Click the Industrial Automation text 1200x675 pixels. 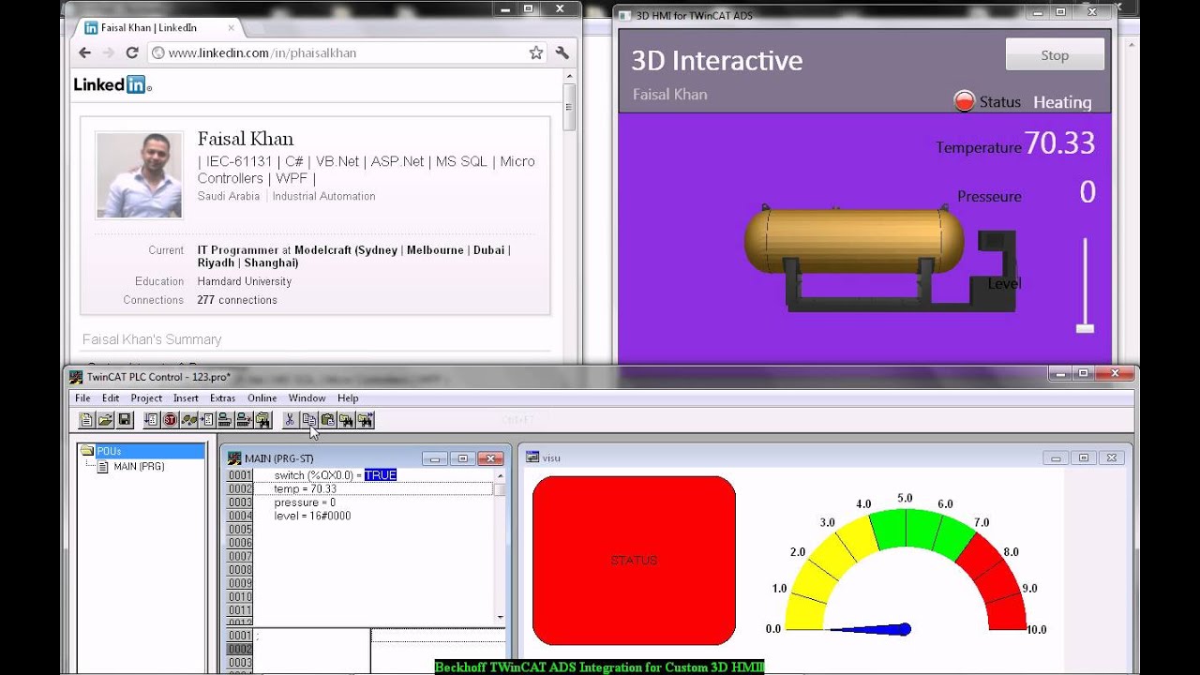pos(323,196)
